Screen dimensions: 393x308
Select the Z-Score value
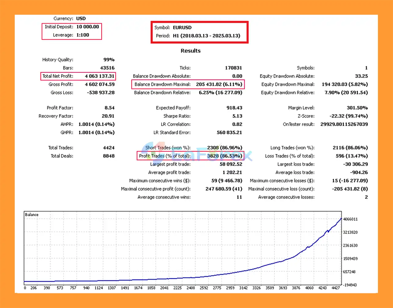344,116
